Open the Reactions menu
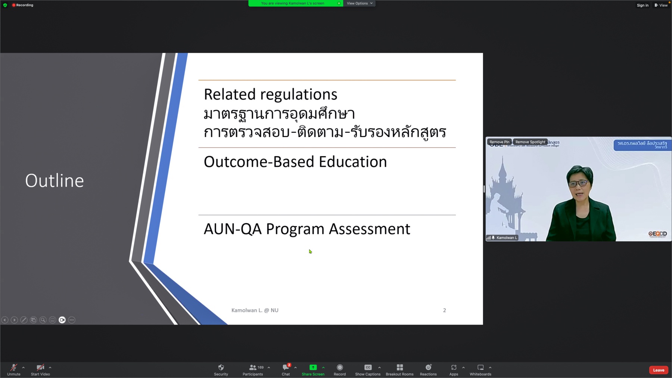Viewport: 672px width, 378px height. (428, 369)
